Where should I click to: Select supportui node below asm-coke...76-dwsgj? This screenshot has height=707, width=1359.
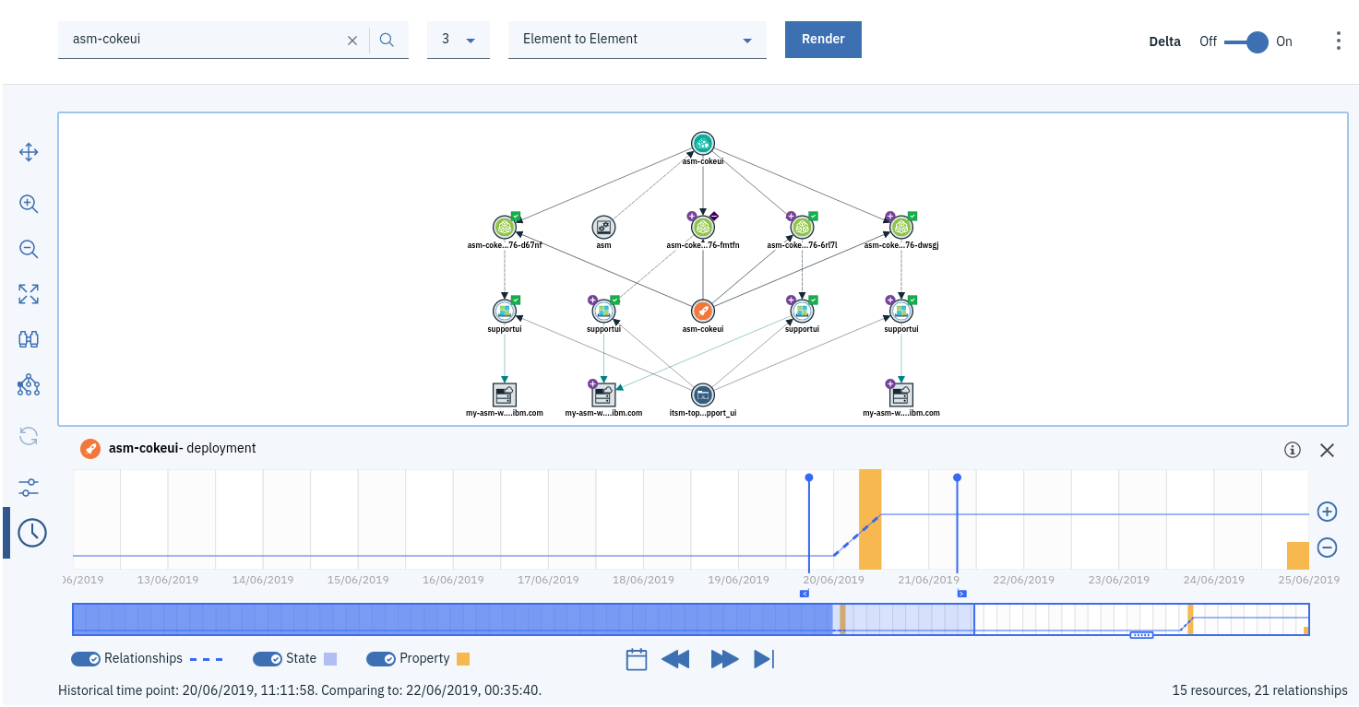click(901, 311)
